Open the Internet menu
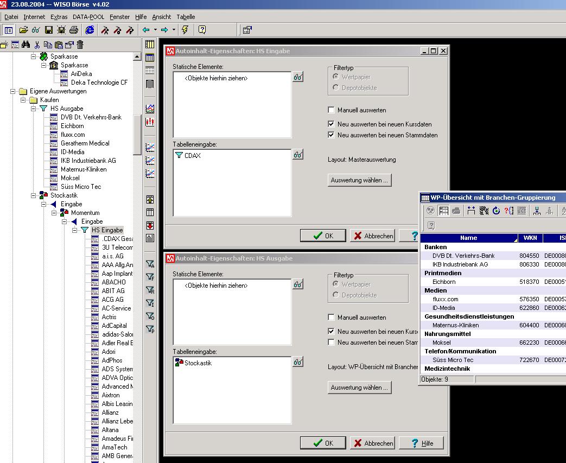The height and width of the screenshot is (463, 566). (34, 17)
